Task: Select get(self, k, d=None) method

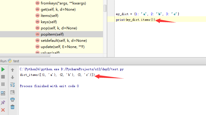Action: [58, 9]
